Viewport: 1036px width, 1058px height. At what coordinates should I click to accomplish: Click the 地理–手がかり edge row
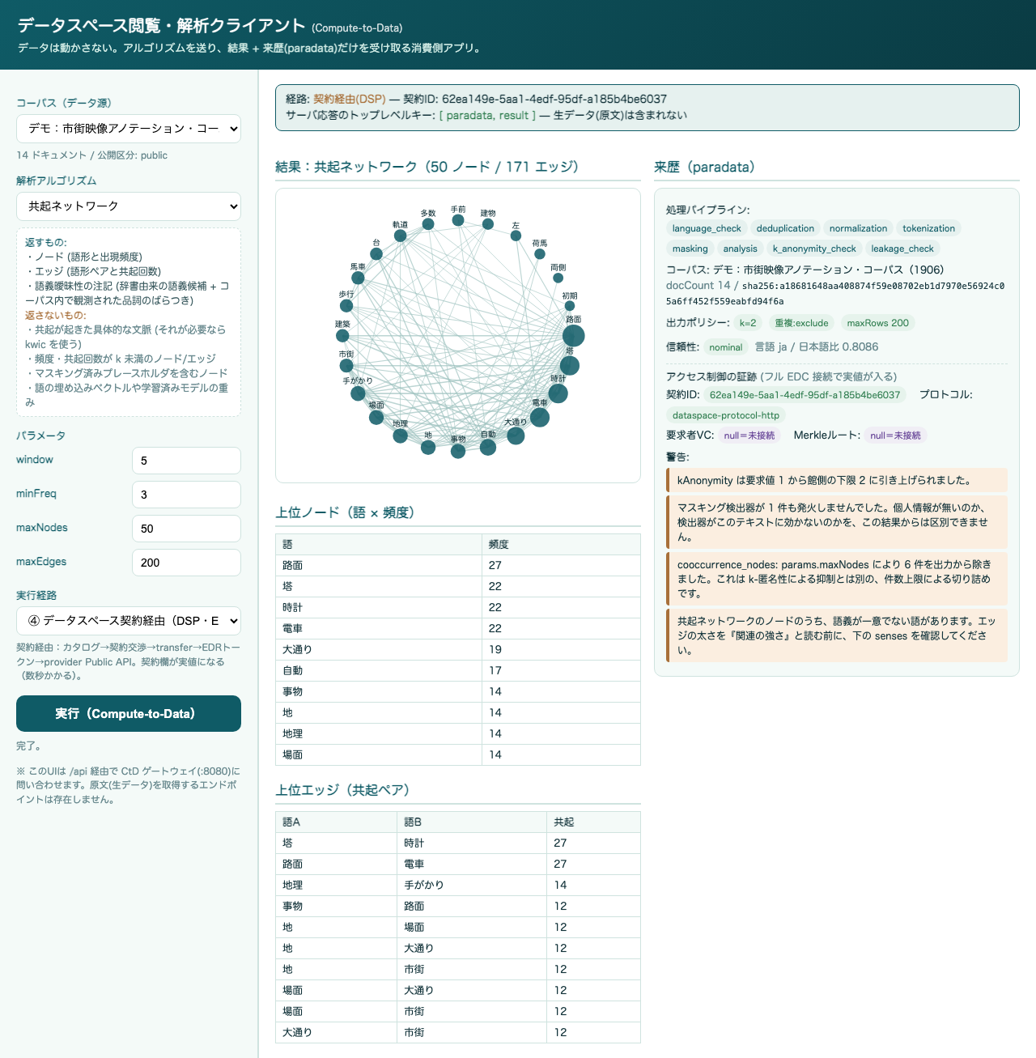point(458,885)
